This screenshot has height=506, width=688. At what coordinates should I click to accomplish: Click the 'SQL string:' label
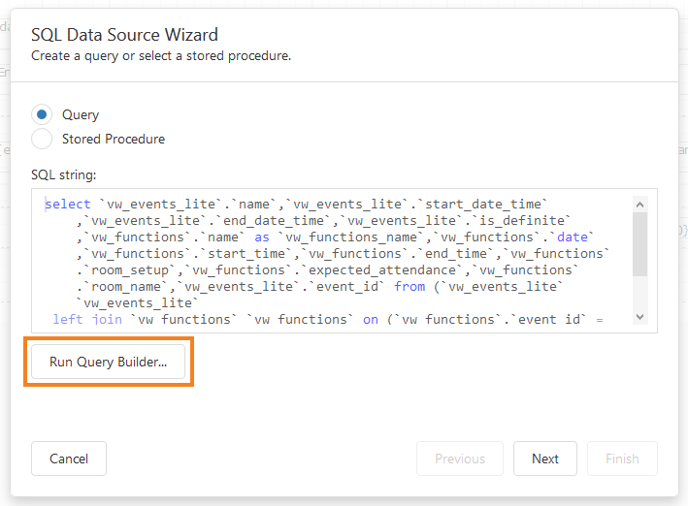pos(64,174)
